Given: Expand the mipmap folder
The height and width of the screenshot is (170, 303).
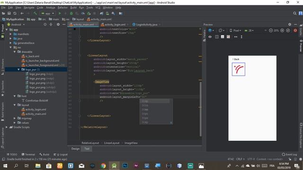Looking at the screenshot, I should click(x=15, y=119).
